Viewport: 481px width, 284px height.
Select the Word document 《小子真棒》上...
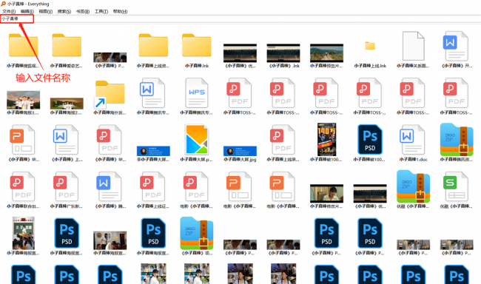(x=65, y=140)
